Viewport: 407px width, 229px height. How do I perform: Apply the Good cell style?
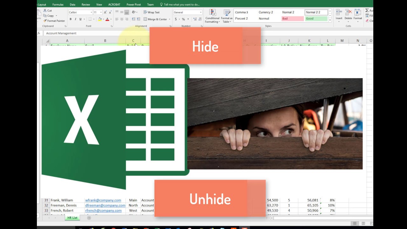click(x=316, y=18)
